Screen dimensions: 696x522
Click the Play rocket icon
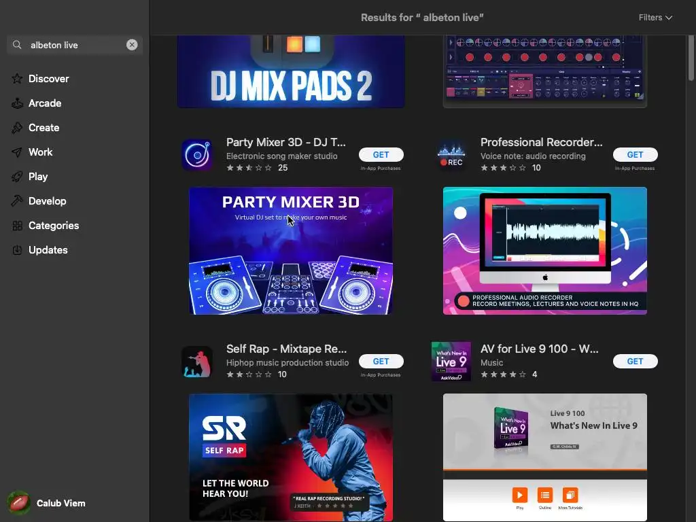pyautogui.click(x=17, y=177)
